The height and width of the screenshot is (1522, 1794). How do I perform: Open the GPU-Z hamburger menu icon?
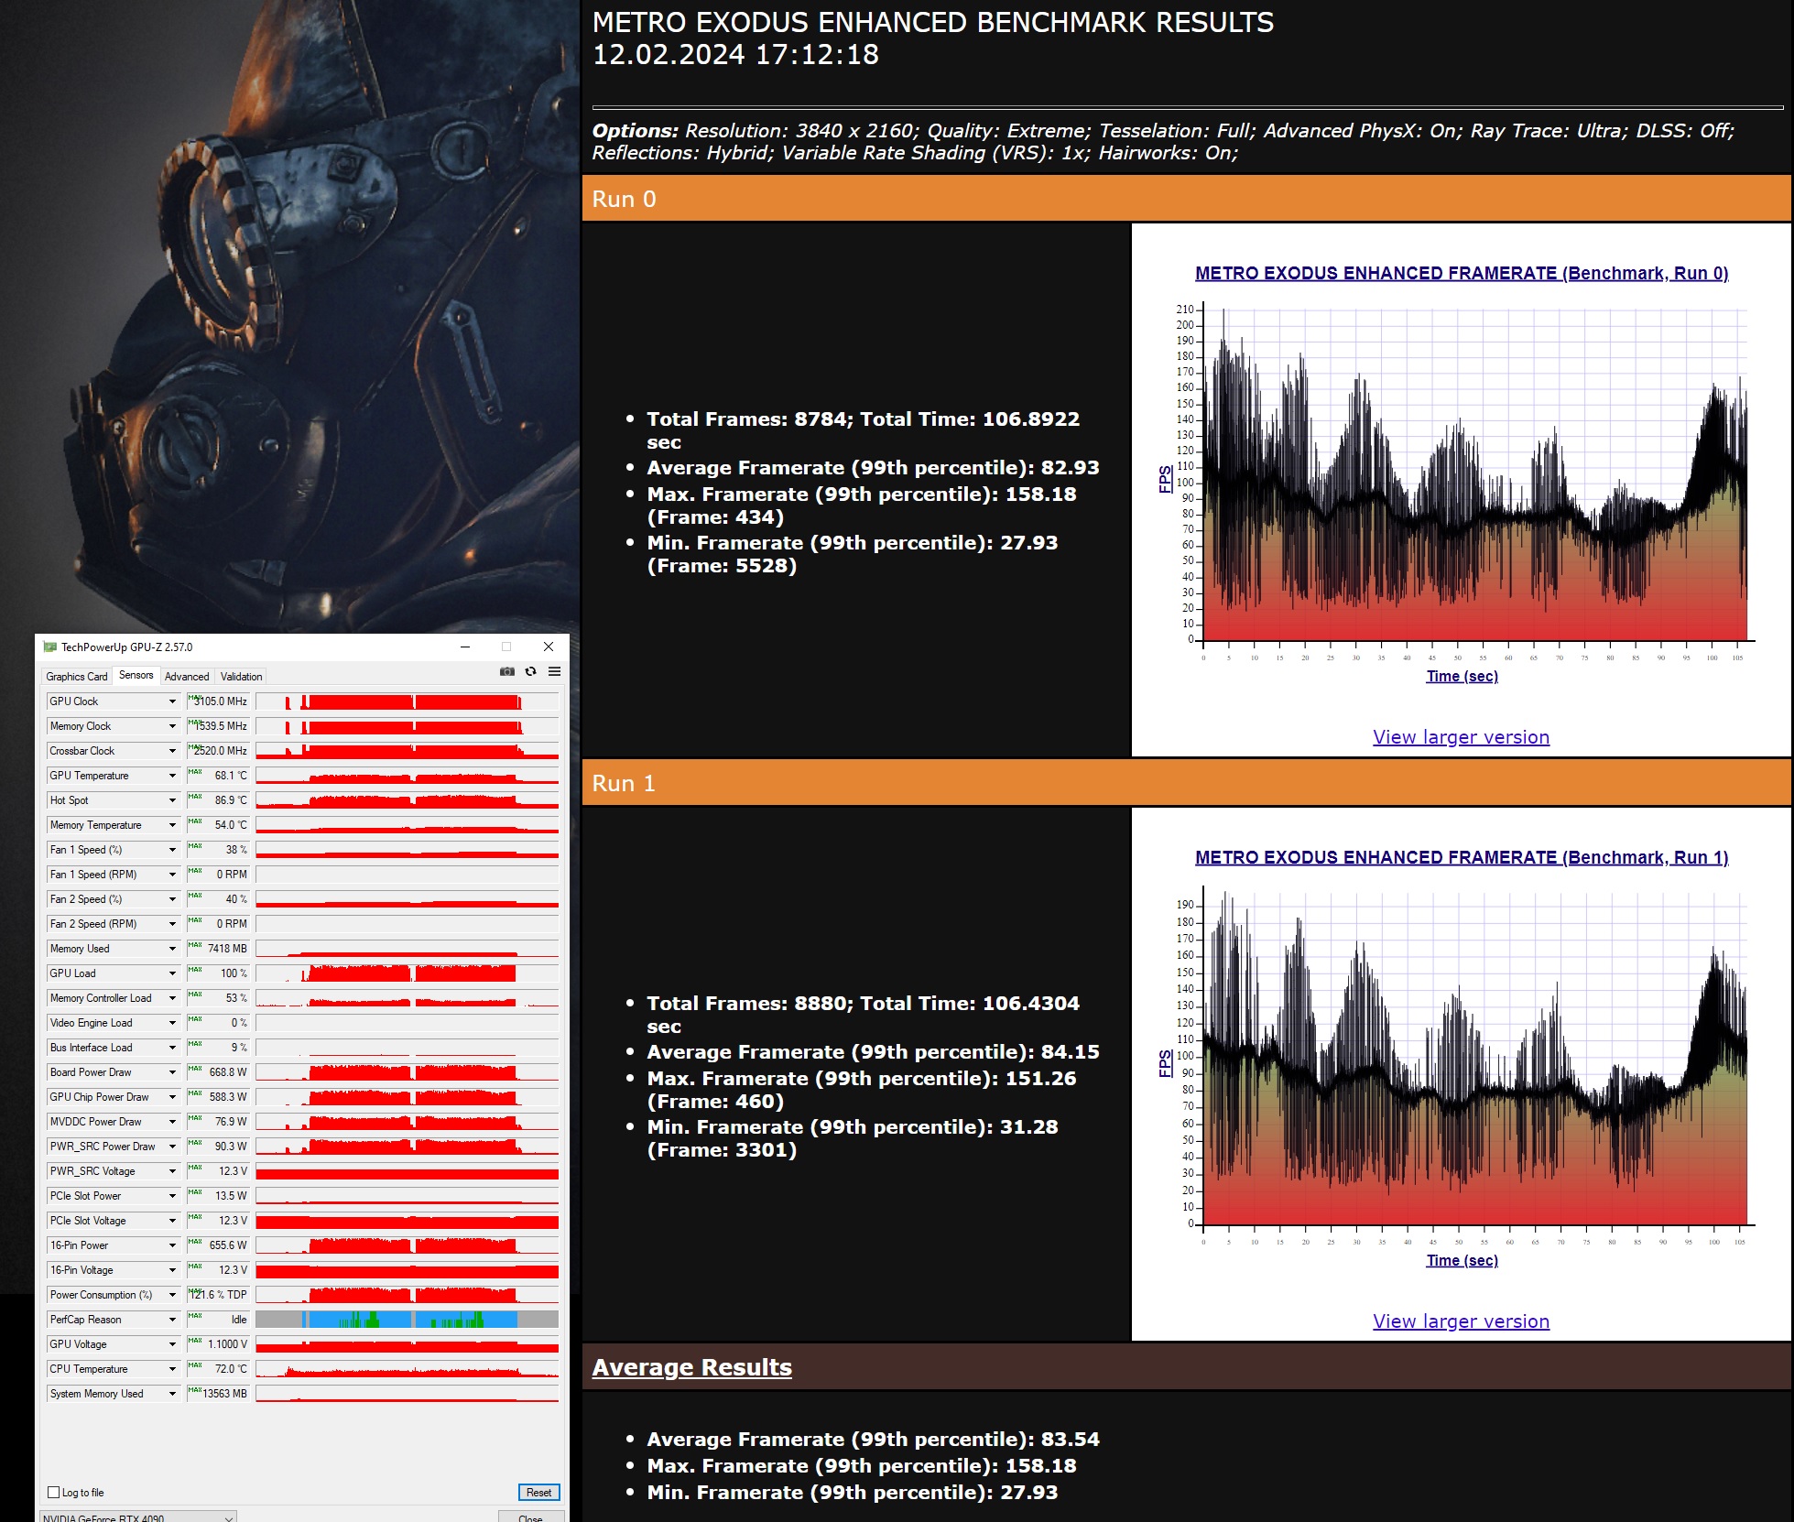(x=554, y=671)
